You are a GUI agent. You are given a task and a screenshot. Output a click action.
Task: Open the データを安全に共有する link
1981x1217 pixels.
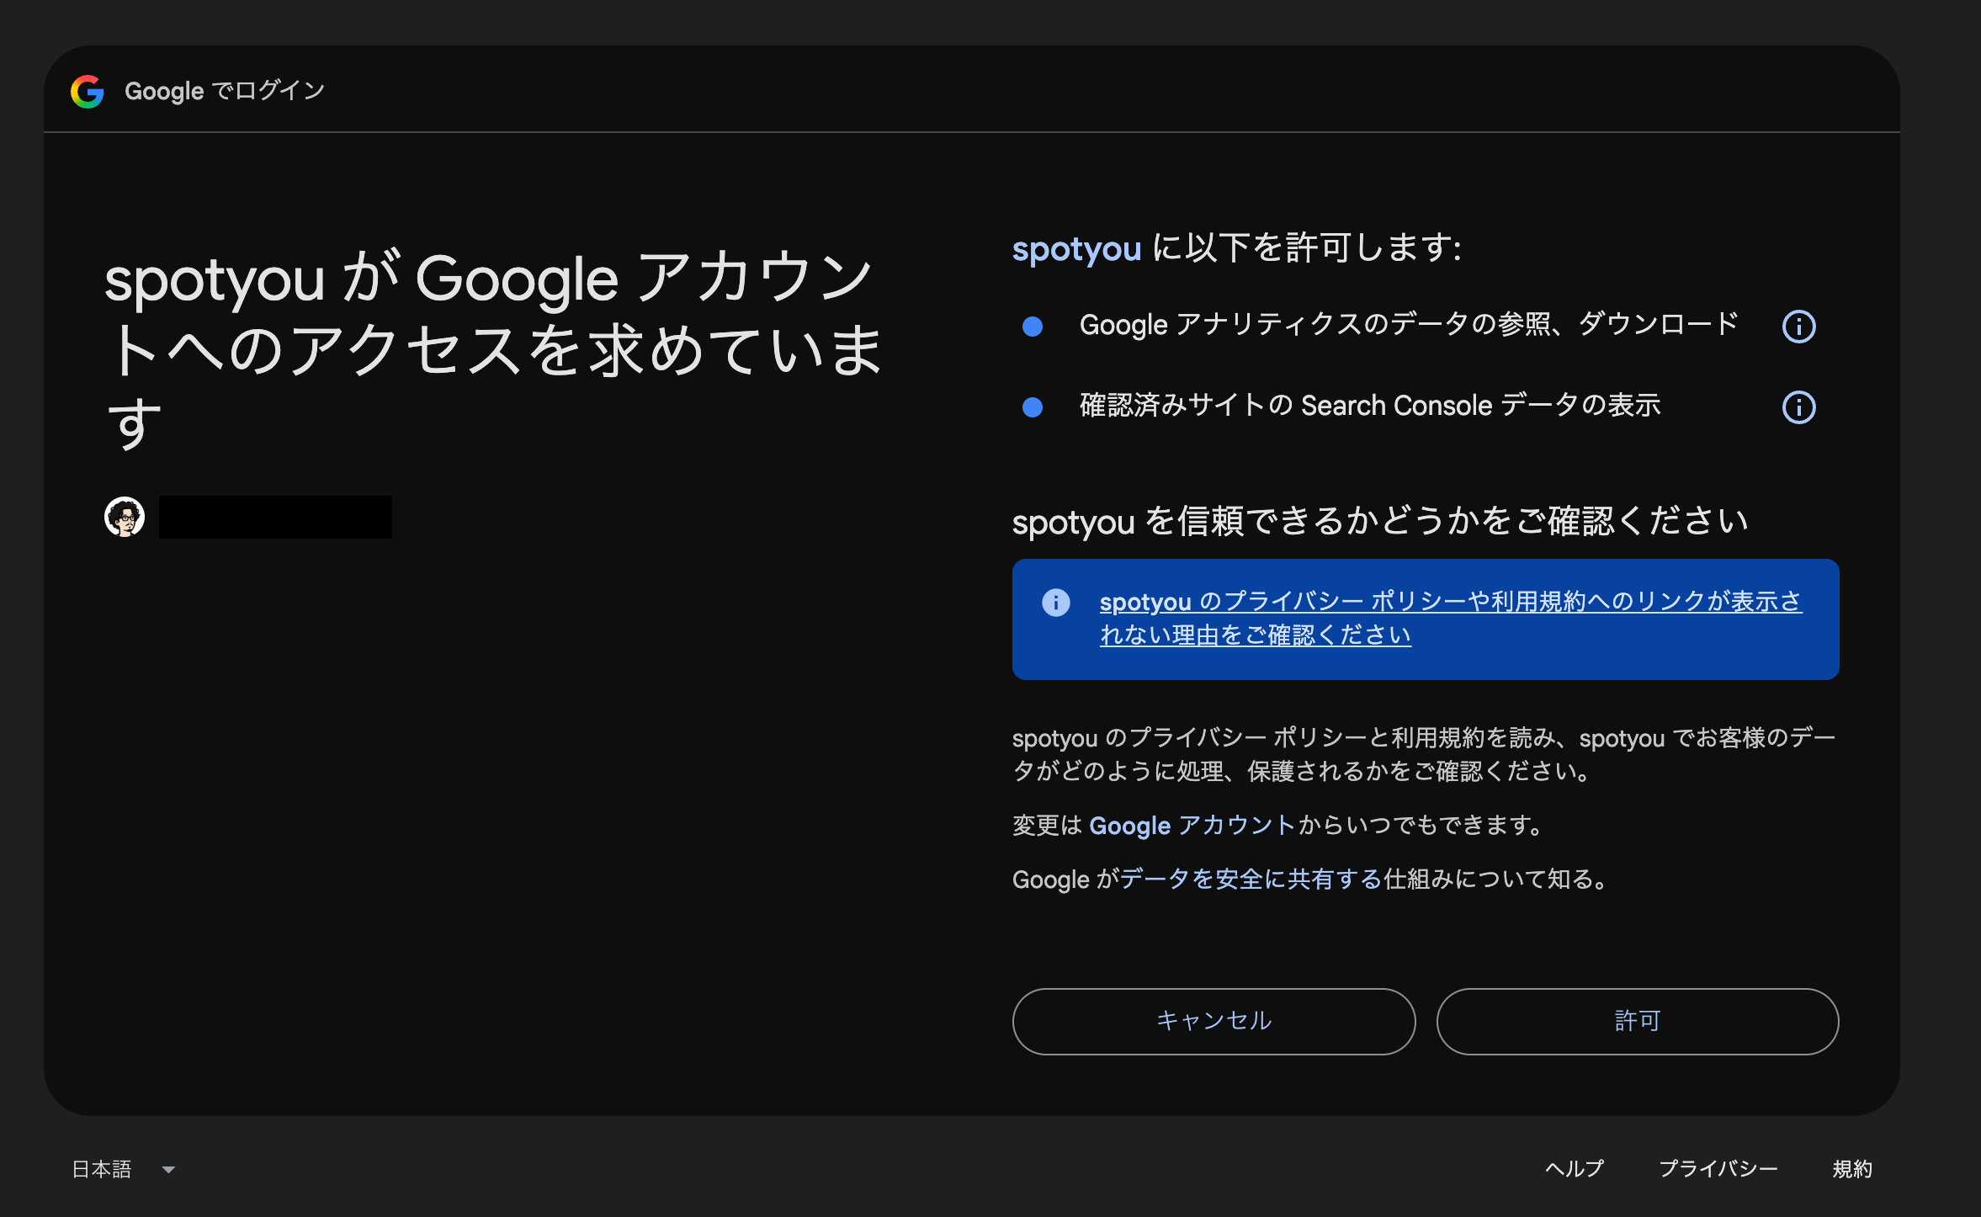(x=1251, y=880)
